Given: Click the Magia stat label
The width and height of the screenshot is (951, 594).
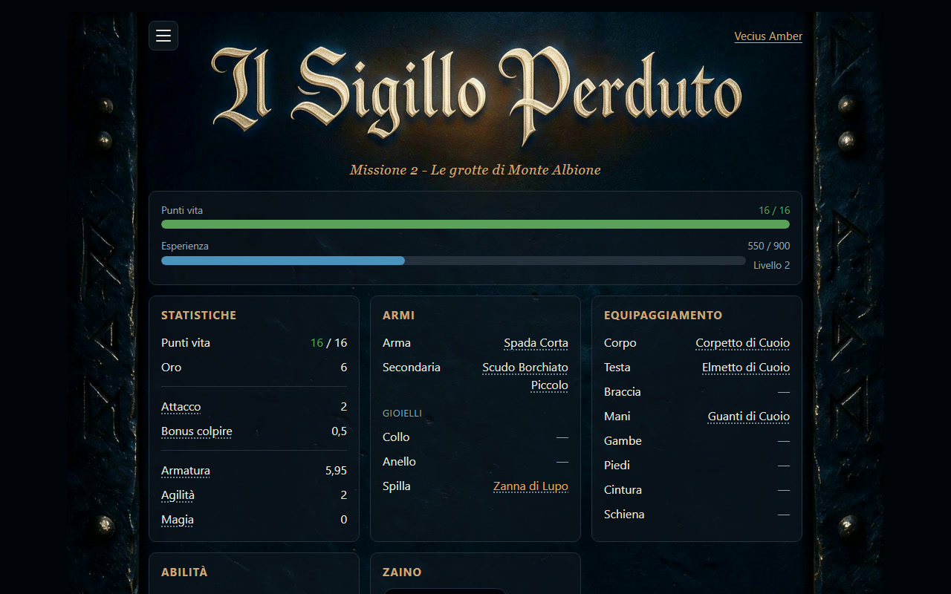Looking at the screenshot, I should tap(178, 520).
